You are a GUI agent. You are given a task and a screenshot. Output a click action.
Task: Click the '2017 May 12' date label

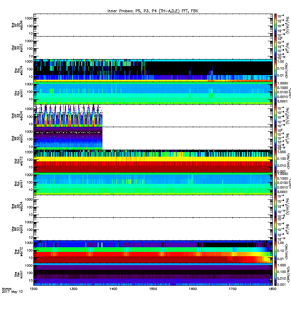pos(12,292)
